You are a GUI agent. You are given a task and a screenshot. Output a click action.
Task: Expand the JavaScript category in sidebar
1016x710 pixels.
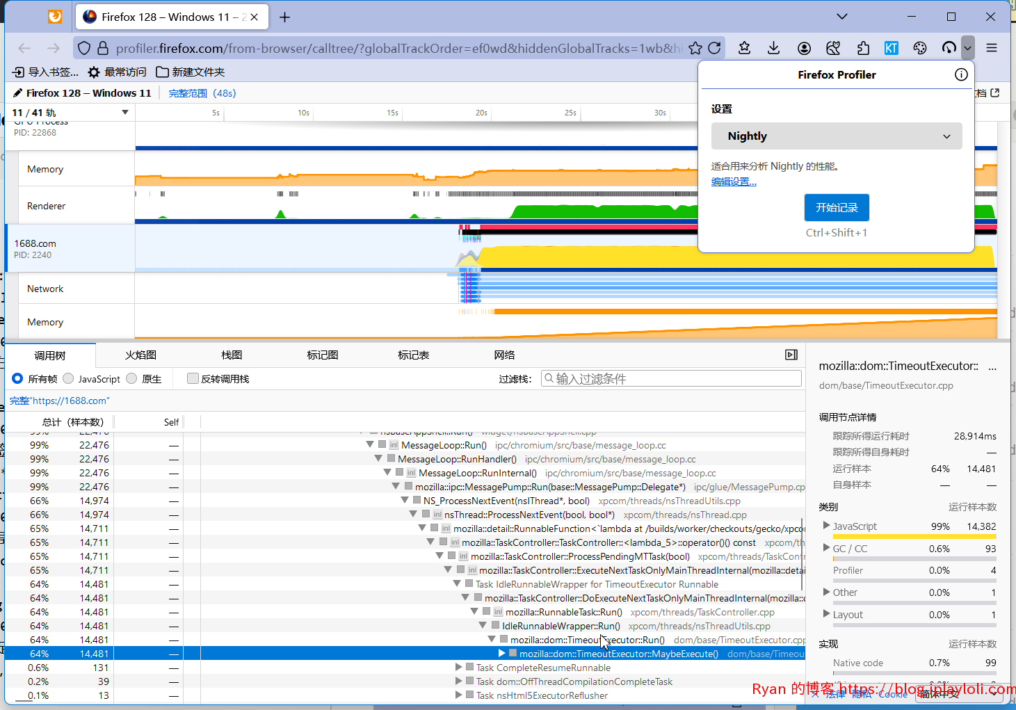point(826,526)
